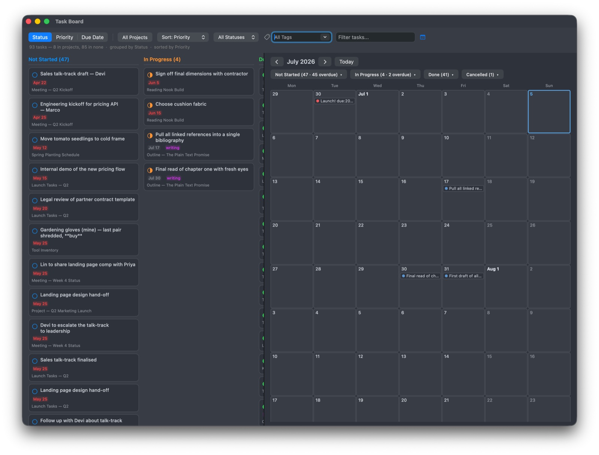599x455 pixels.
Task: Click inside the Filter tasks field
Action: 375,37
